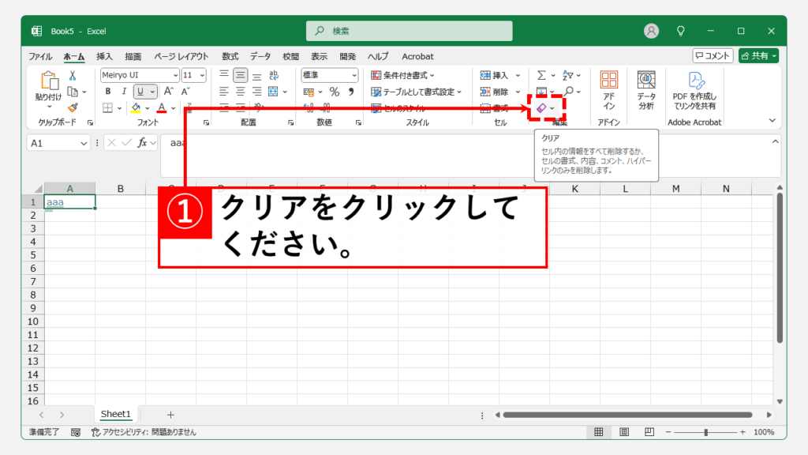Viewport: 808px width, 455px height.
Task: Click the コメント (Comments) button
Action: [713, 55]
